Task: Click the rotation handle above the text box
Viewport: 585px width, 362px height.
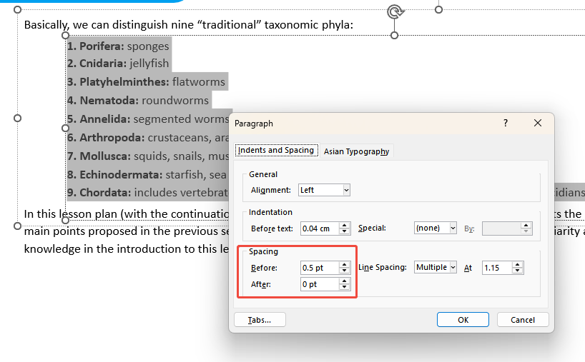Action: 394,11
